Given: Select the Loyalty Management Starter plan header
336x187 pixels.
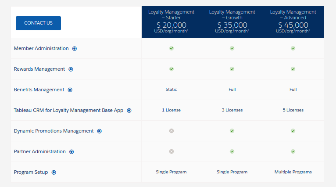Looking at the screenshot, I should [171, 22].
